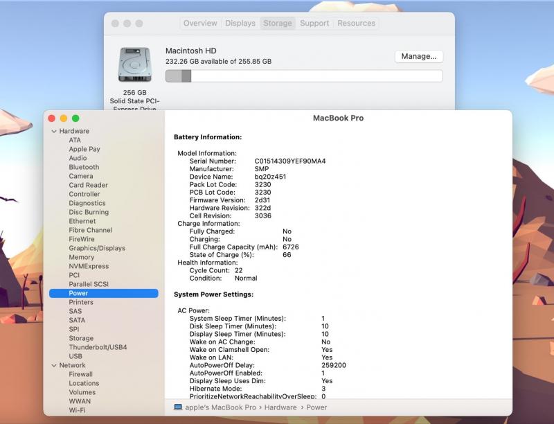This screenshot has height=424, width=554.
Task: Click the Hardware section label
Action: coord(74,131)
